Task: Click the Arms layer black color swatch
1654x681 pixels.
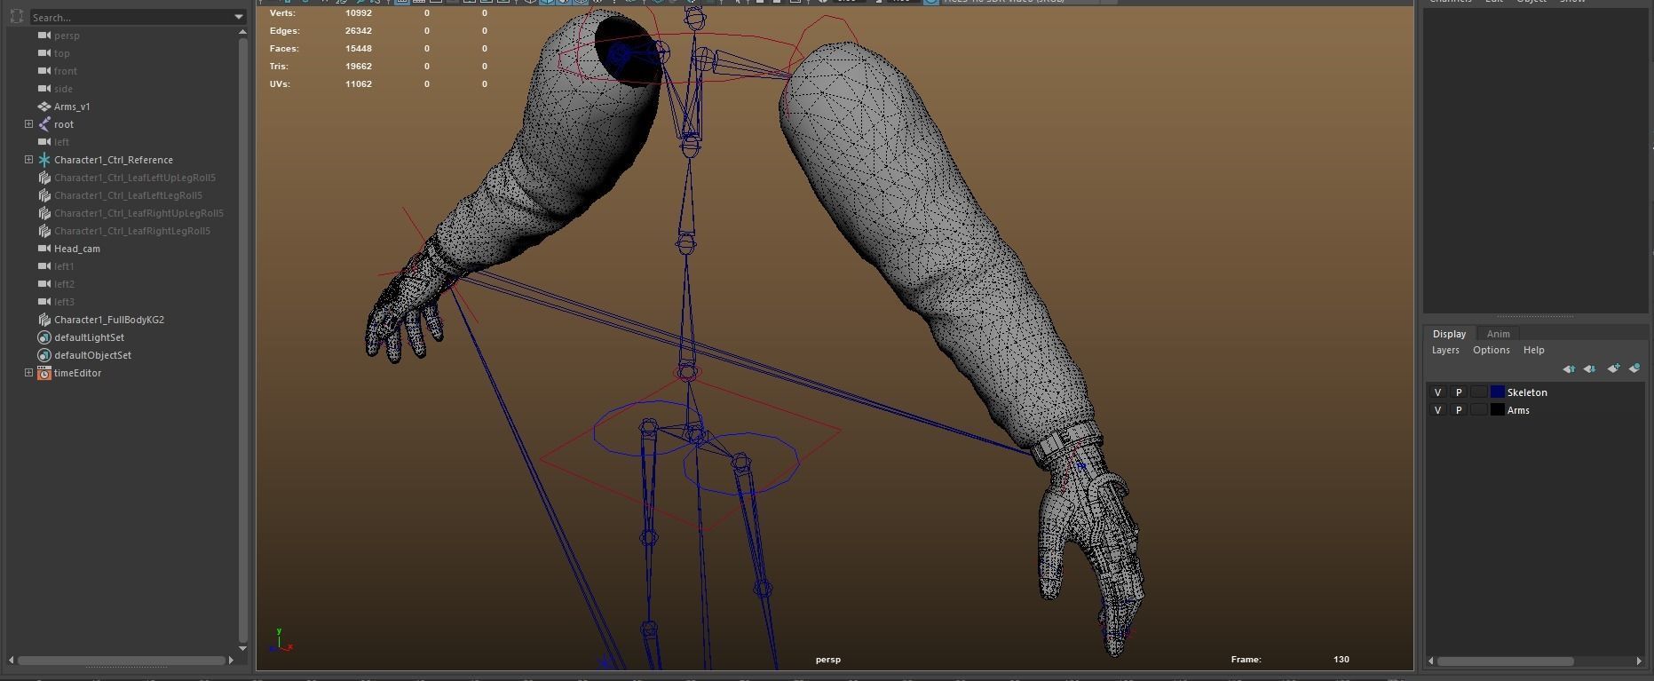Action: click(1498, 410)
